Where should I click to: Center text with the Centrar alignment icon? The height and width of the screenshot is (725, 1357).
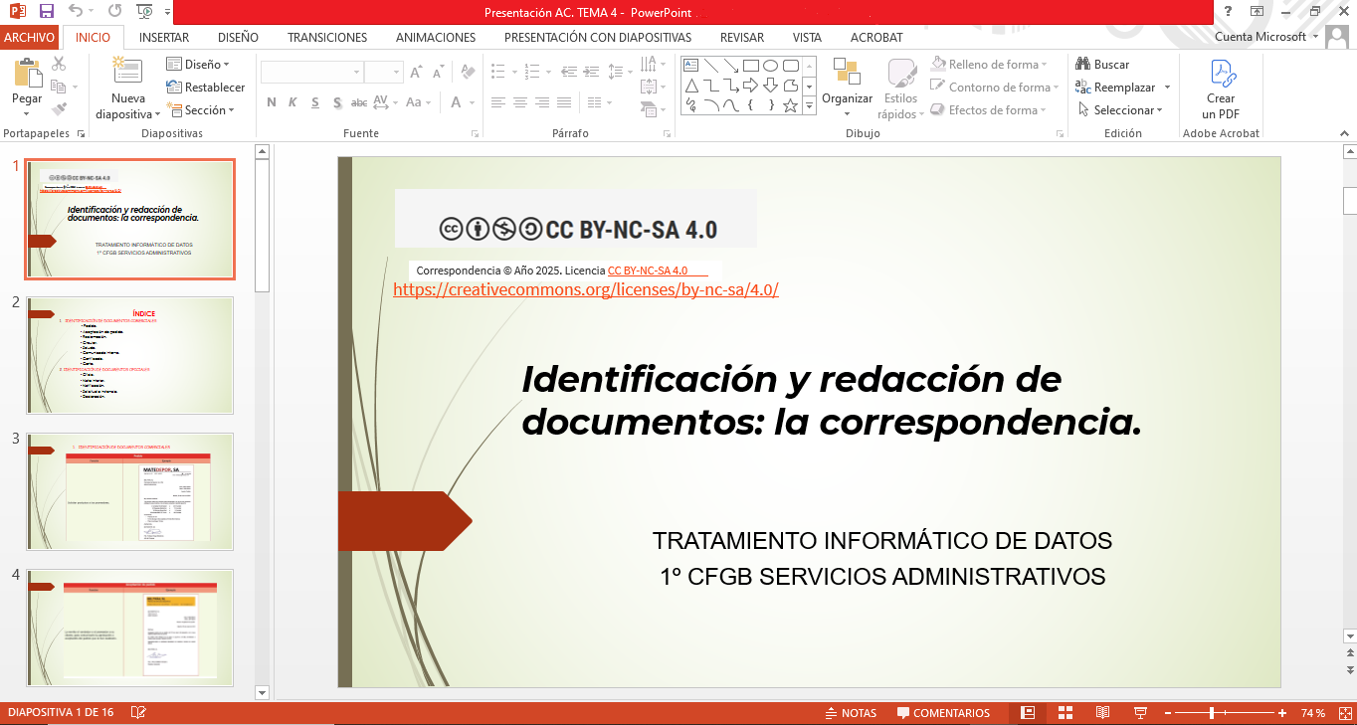pos(519,101)
